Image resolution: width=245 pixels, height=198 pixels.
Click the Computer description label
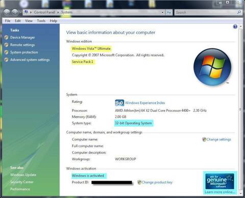click(x=89, y=153)
